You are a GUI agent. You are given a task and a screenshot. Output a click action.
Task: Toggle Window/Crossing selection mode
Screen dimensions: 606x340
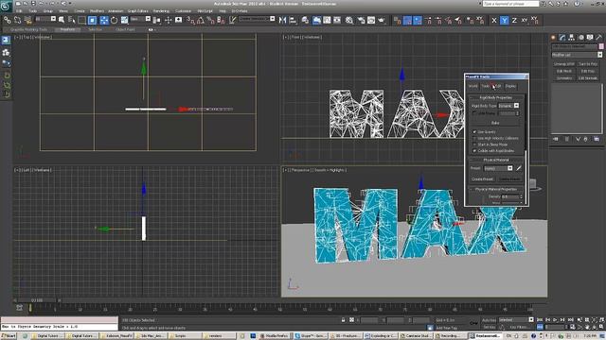tap(93, 20)
